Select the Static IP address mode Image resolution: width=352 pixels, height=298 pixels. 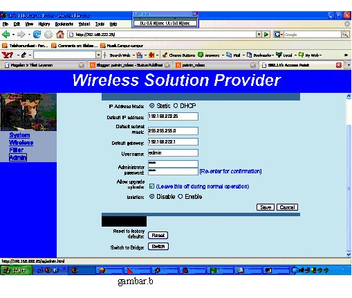(151, 105)
